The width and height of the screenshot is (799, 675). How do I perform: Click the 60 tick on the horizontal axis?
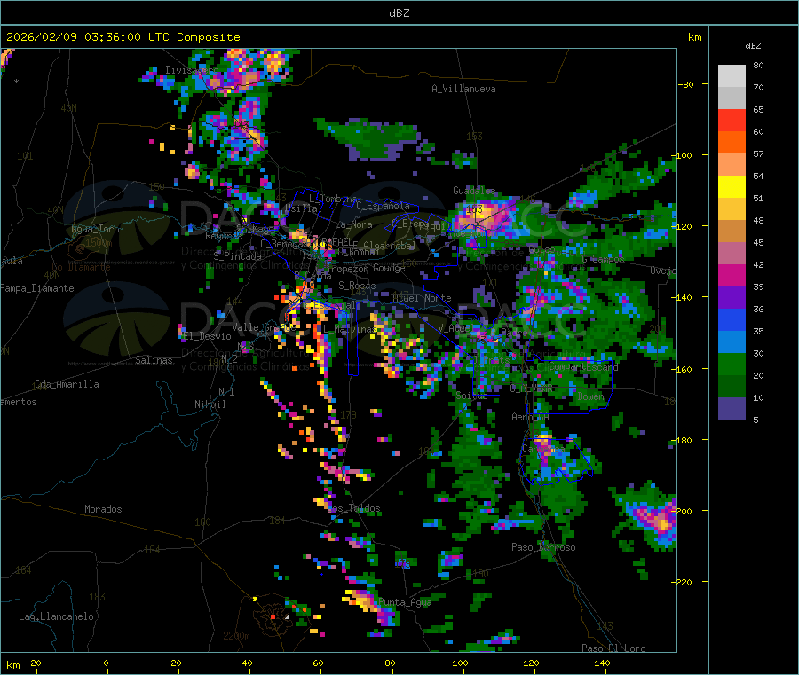point(318,663)
